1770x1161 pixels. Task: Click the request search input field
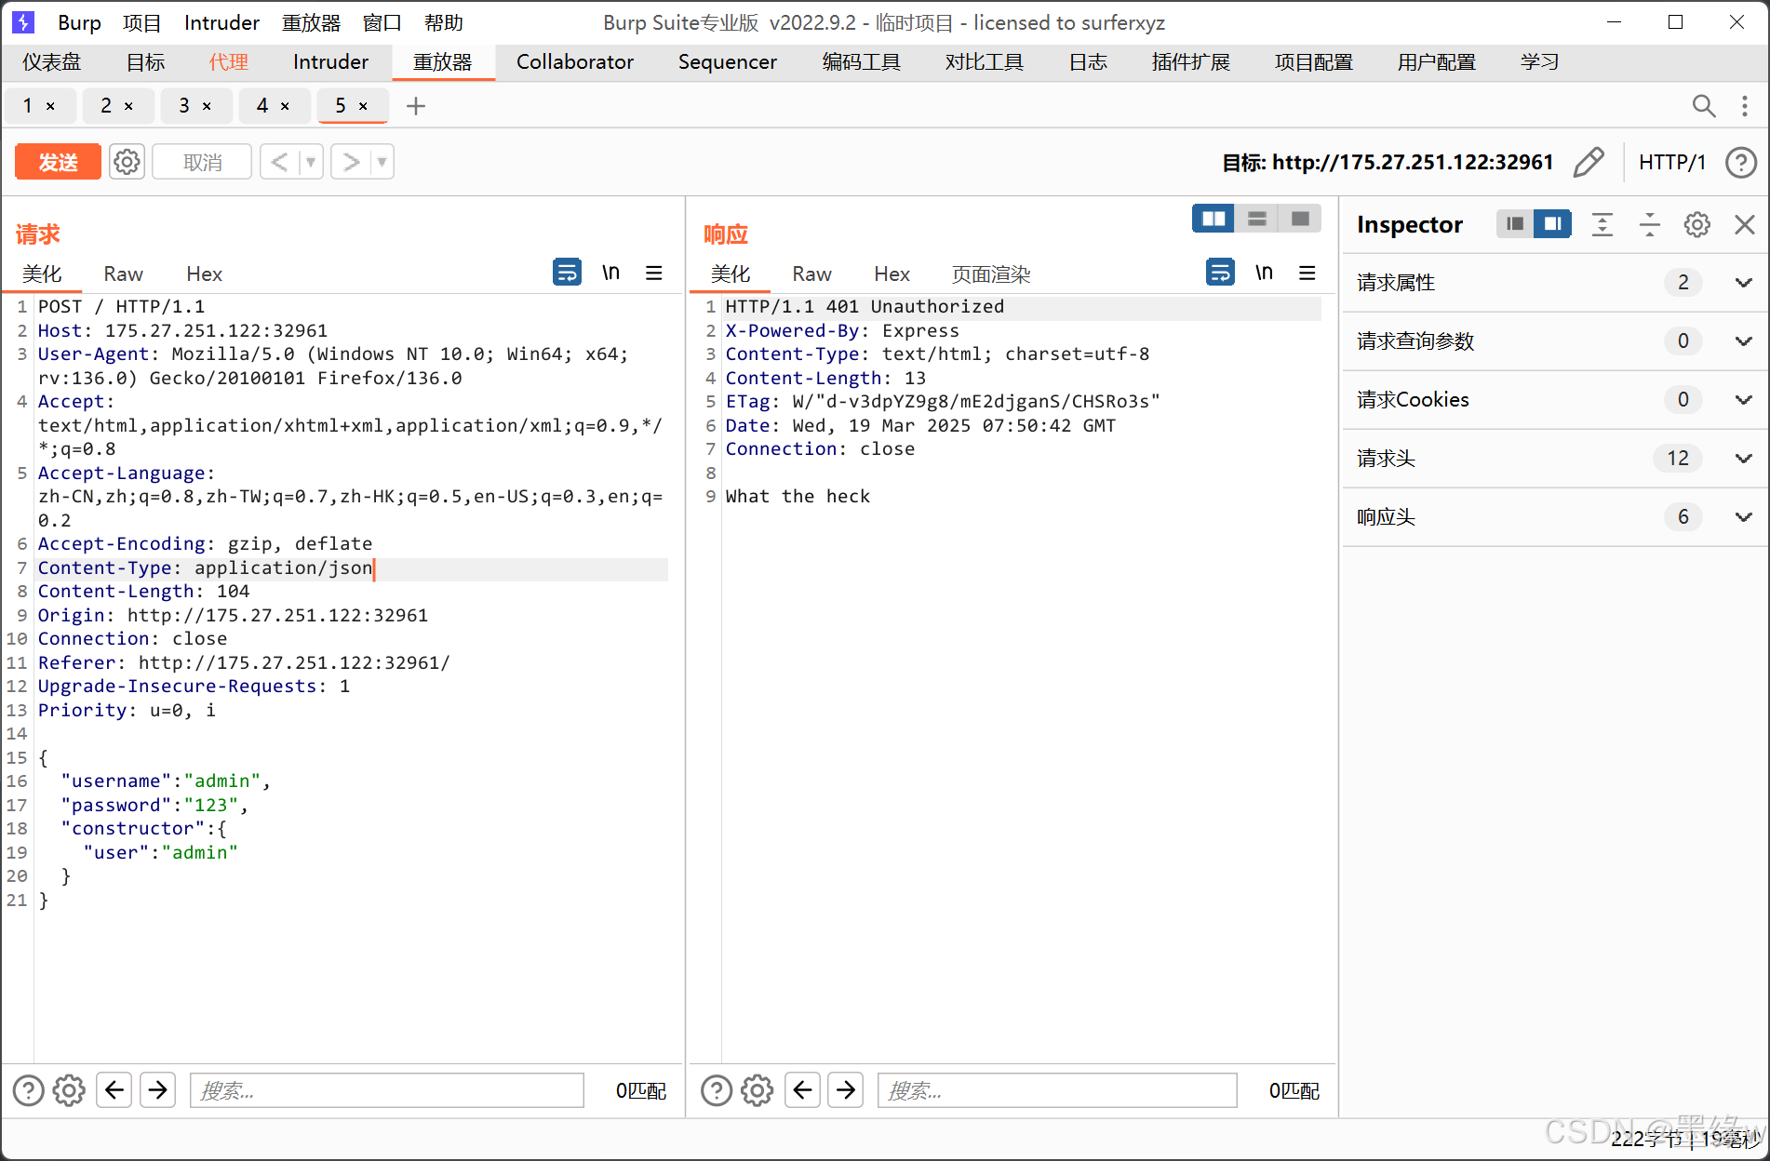click(387, 1090)
